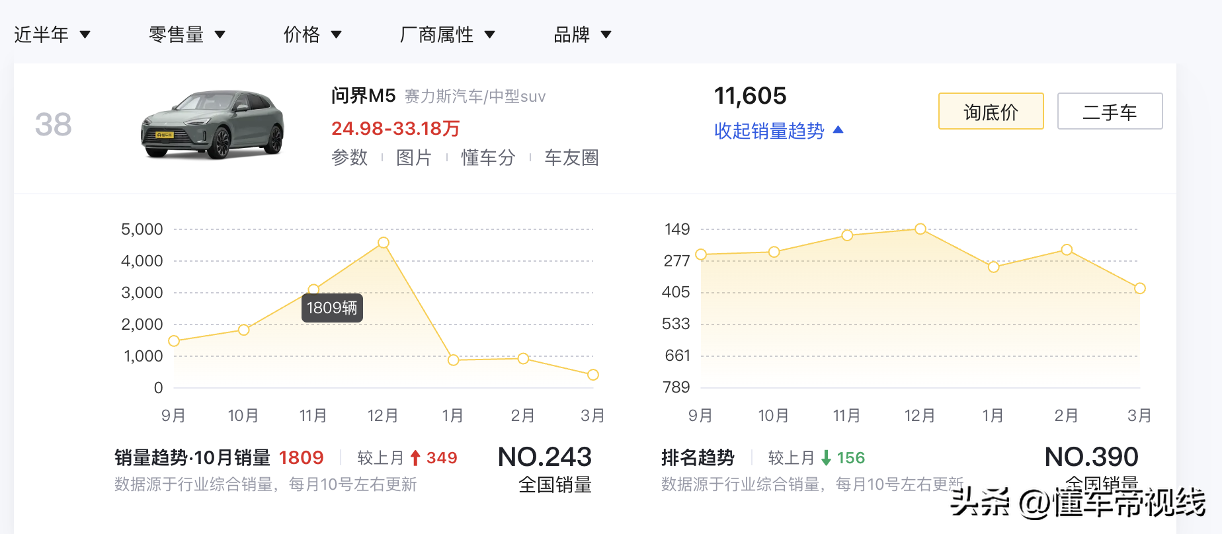Open the 零售量 filter dropdown

pos(187,34)
